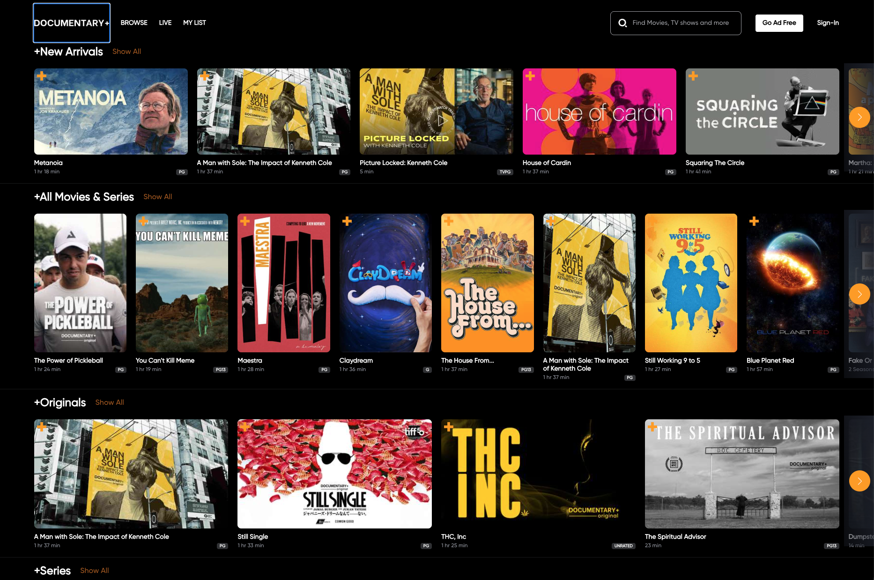Viewport: 874px width, 580px height.
Task: Click the Documentary+ logo
Action: click(x=72, y=23)
